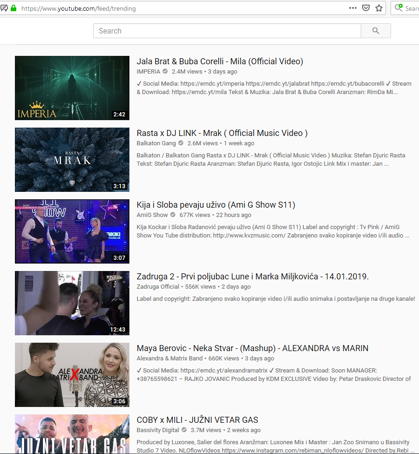Click the Save to Pocket icon
The width and height of the screenshot is (419, 454).
tap(366, 8)
